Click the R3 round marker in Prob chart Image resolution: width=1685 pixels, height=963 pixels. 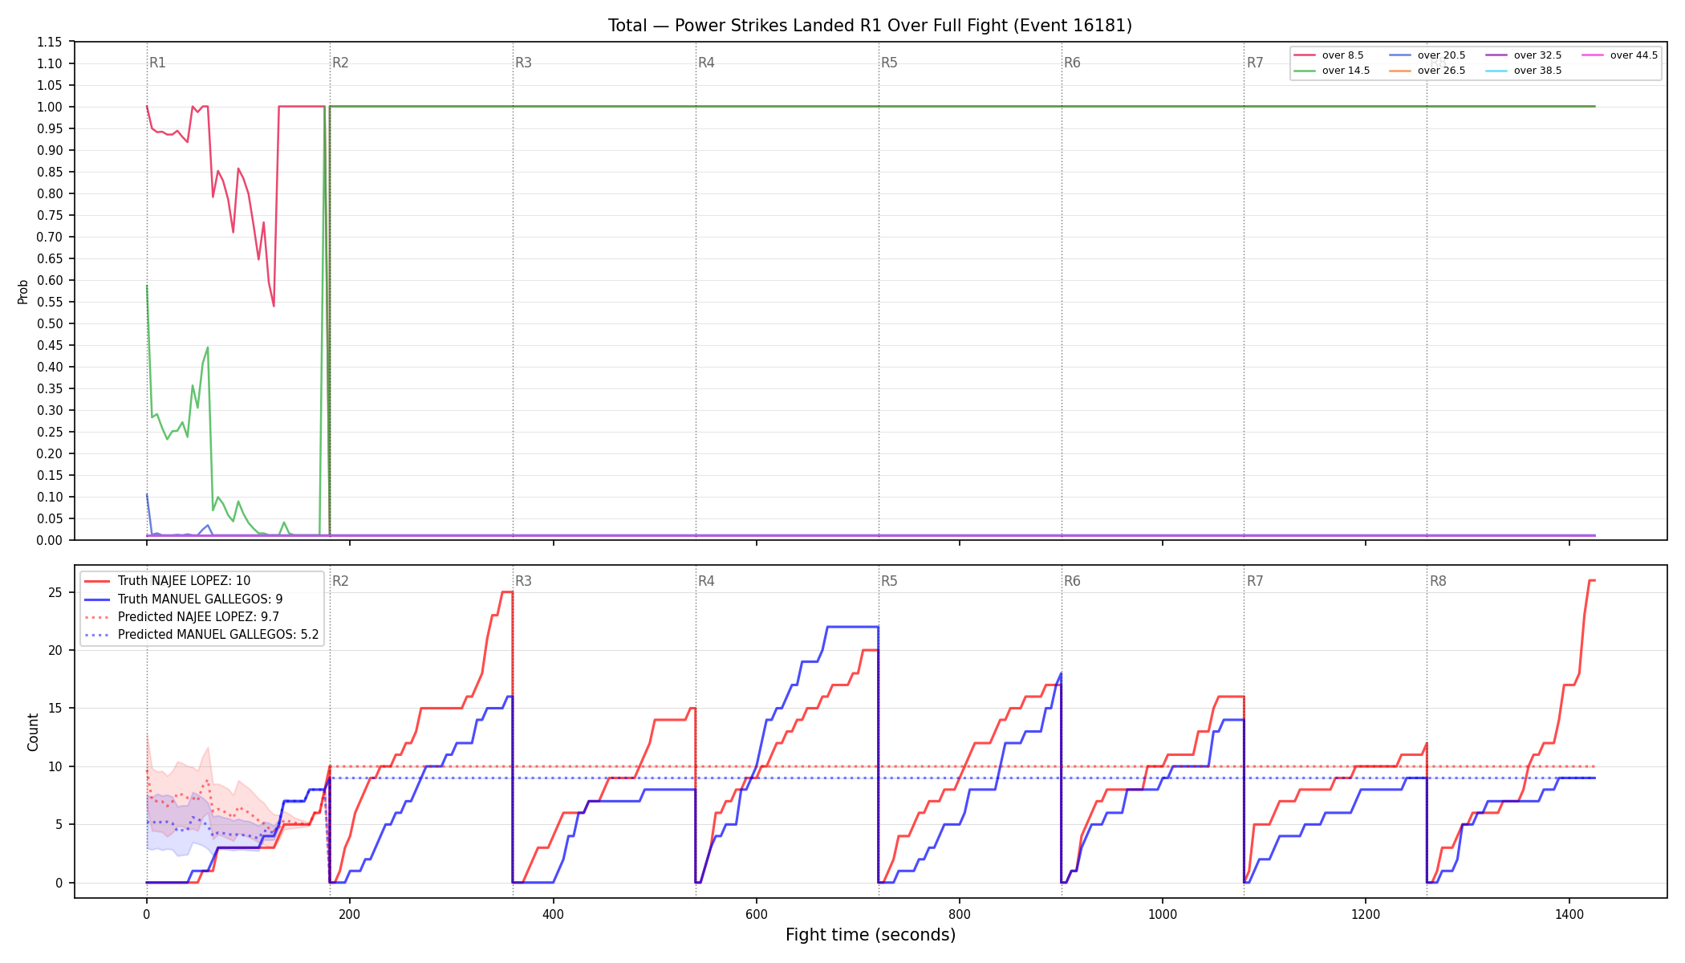click(523, 63)
